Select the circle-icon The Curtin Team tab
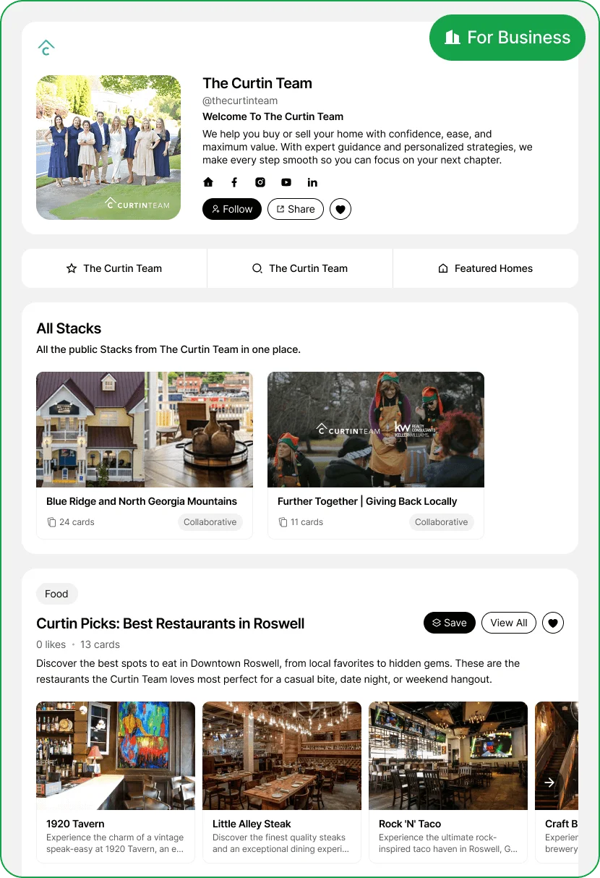Image resolution: width=600 pixels, height=878 pixels. click(300, 268)
